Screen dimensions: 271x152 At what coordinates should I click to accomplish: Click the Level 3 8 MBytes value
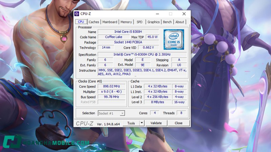tap(158, 102)
